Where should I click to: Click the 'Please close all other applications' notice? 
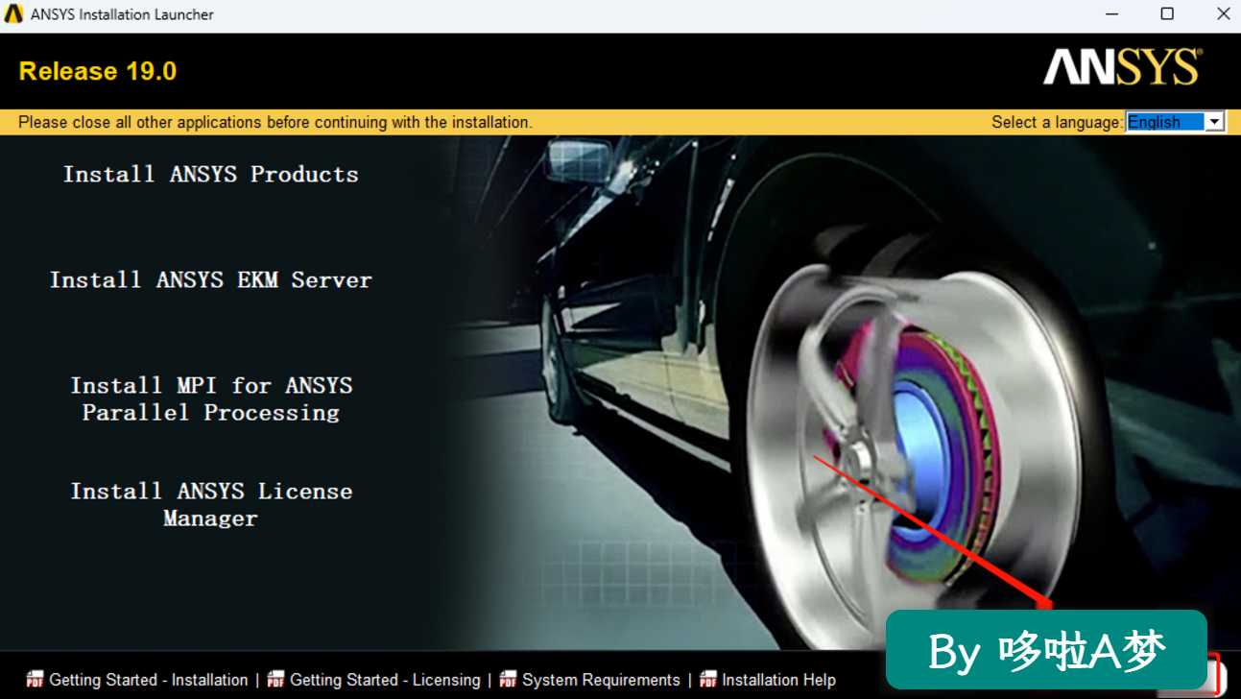[x=275, y=122]
